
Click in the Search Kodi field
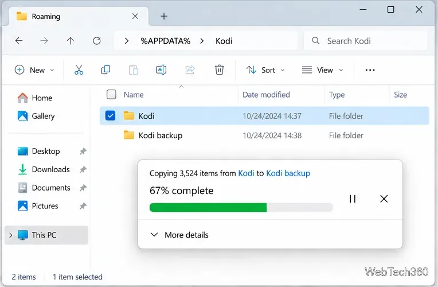pos(365,41)
